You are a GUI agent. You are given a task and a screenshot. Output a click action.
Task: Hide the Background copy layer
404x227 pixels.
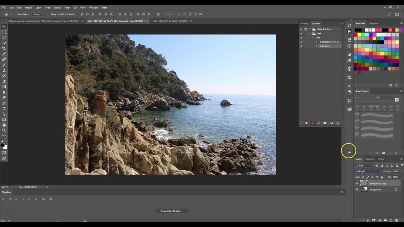pyautogui.click(x=357, y=183)
